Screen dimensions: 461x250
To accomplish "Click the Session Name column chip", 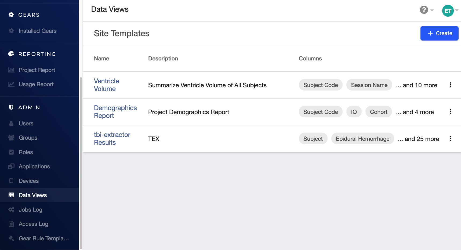I will (369, 85).
